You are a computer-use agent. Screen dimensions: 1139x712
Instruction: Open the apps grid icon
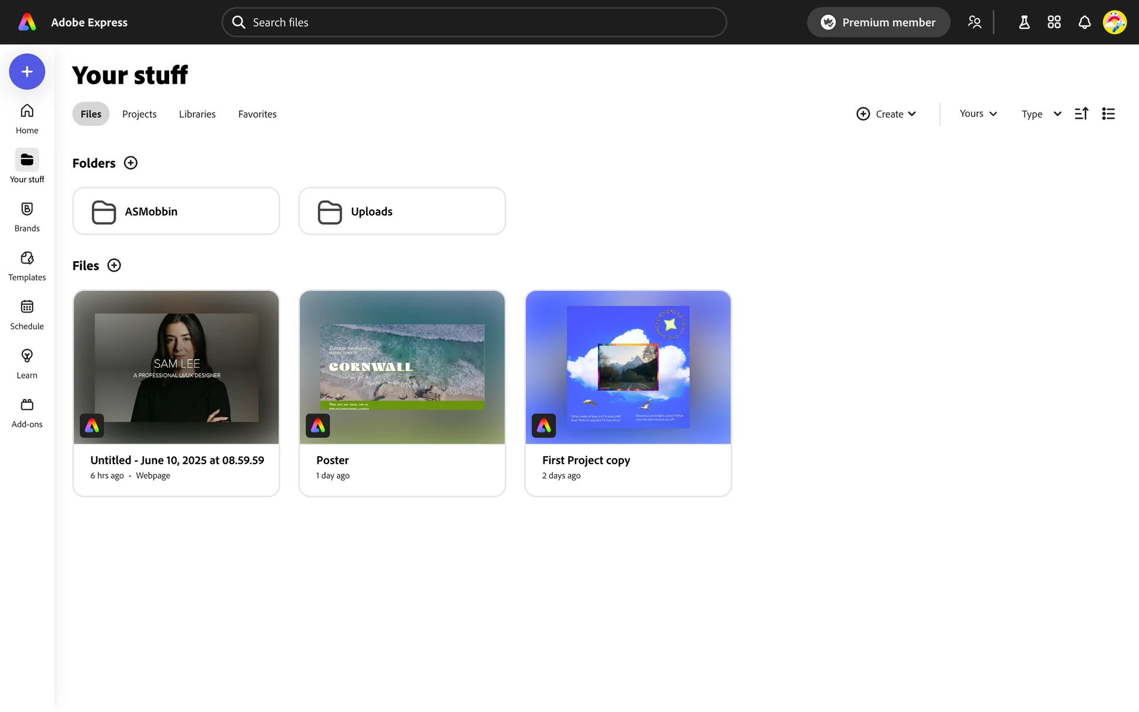1054,23
